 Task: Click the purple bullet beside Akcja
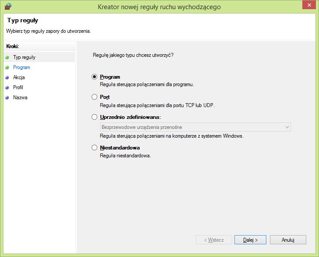7,77
